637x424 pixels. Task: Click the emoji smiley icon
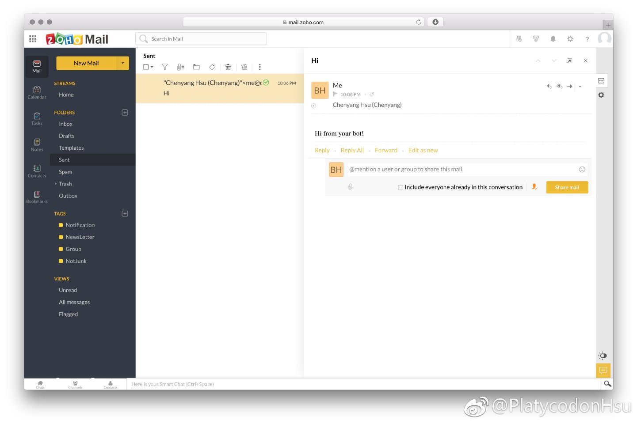click(582, 170)
